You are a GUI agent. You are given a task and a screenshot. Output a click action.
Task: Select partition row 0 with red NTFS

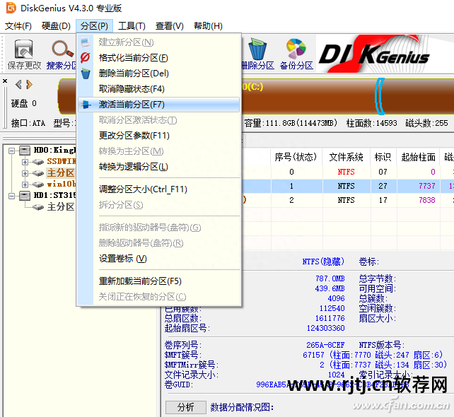pos(347,172)
